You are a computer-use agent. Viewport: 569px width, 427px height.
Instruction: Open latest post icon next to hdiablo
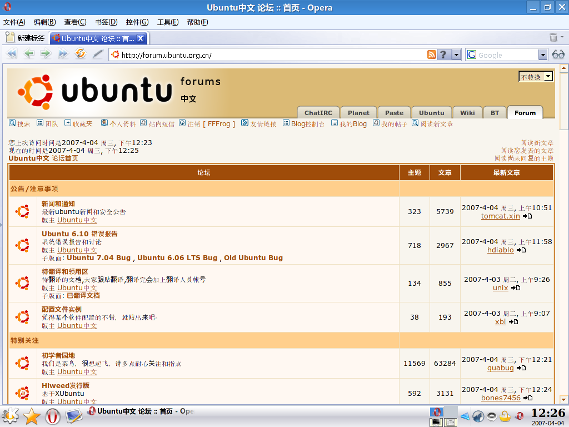coord(521,250)
